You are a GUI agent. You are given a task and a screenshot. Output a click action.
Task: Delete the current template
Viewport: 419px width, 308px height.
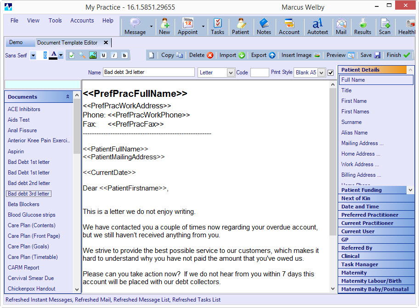coord(201,55)
